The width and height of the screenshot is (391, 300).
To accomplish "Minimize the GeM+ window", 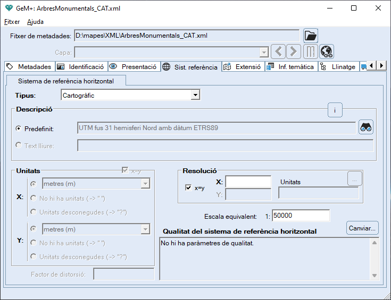I will coord(330,8).
